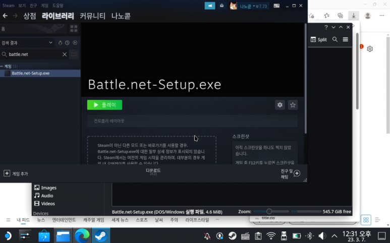Switch to Big Picture mode icon
The height and width of the screenshot is (243, 390).
(x=276, y=6)
